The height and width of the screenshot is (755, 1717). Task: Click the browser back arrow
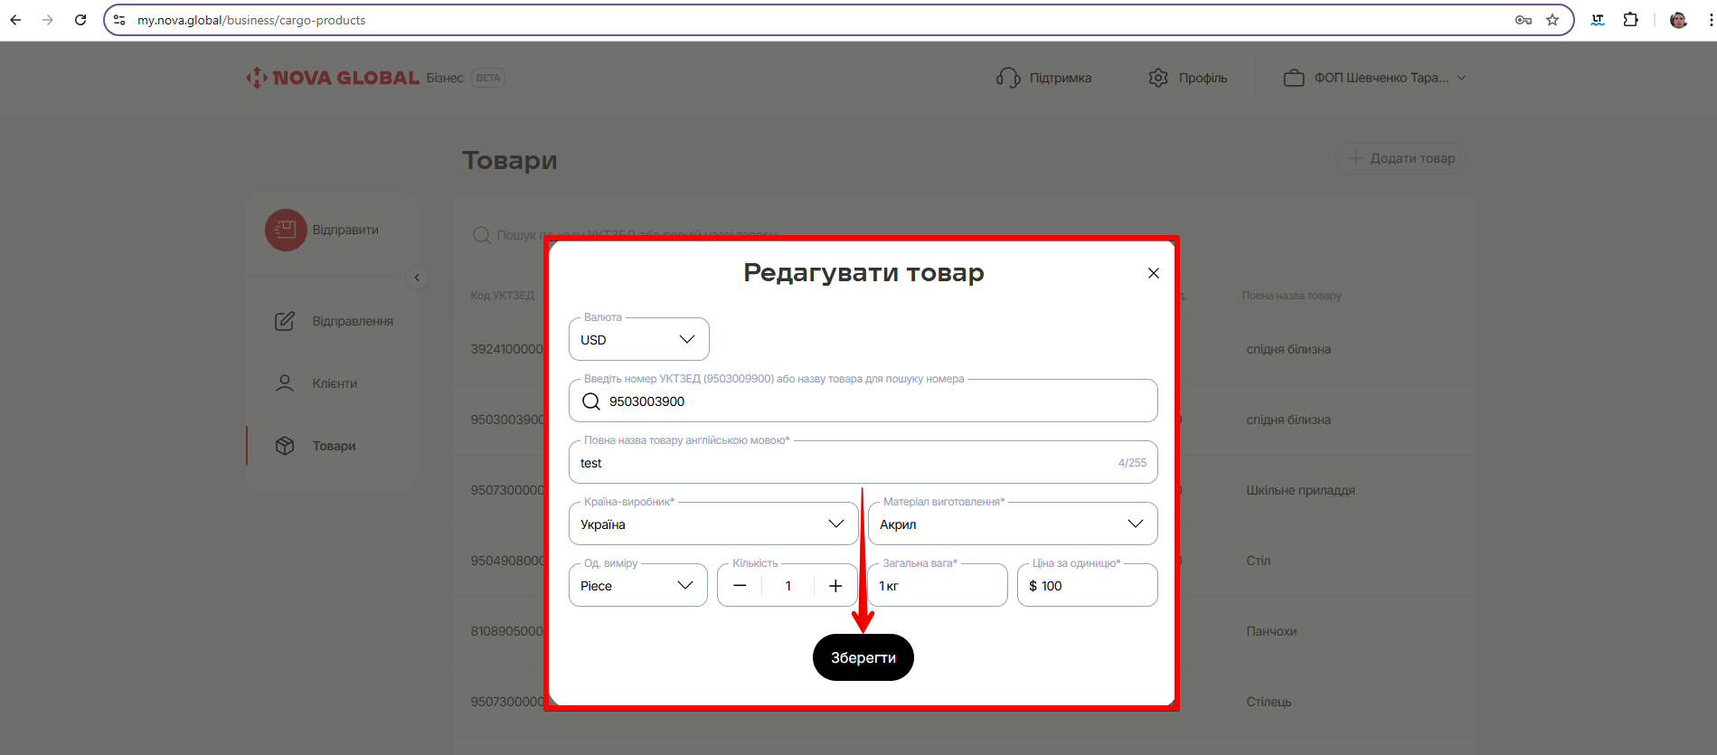15,20
